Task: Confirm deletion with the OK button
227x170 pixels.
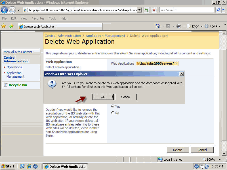Action: (x=103, y=97)
